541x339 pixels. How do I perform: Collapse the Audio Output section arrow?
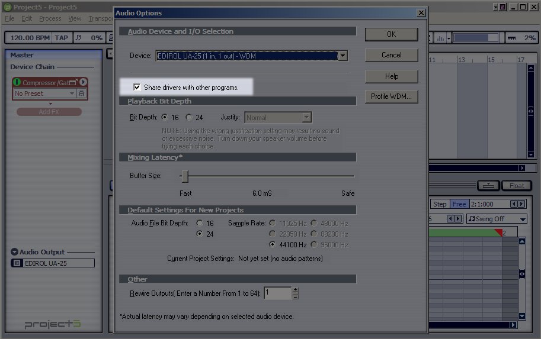pos(14,252)
